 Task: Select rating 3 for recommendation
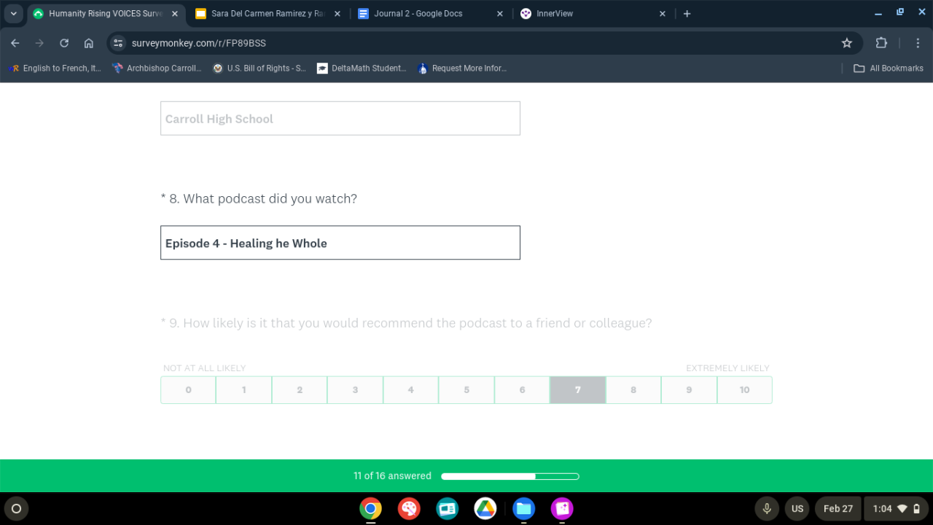click(355, 390)
